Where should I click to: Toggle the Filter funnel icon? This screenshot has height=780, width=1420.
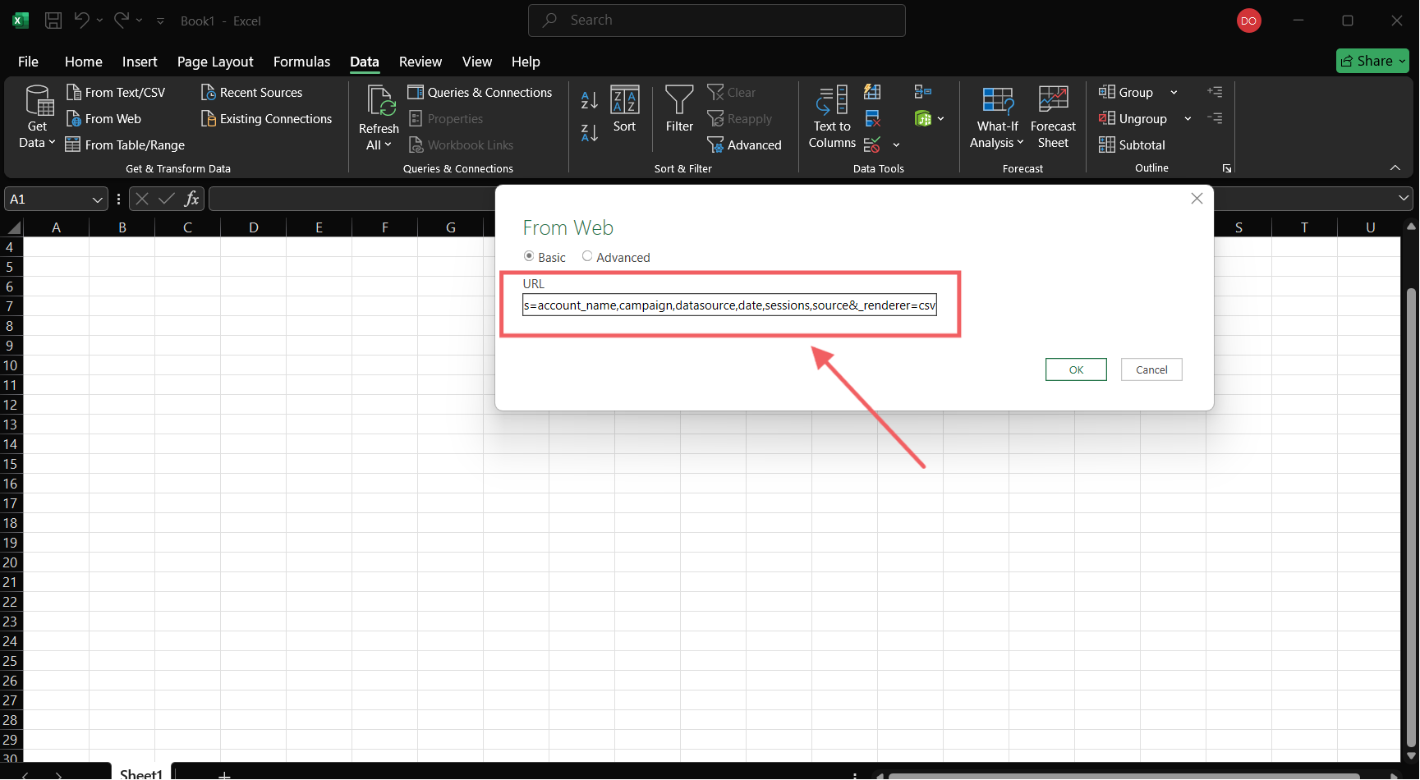[x=679, y=109]
